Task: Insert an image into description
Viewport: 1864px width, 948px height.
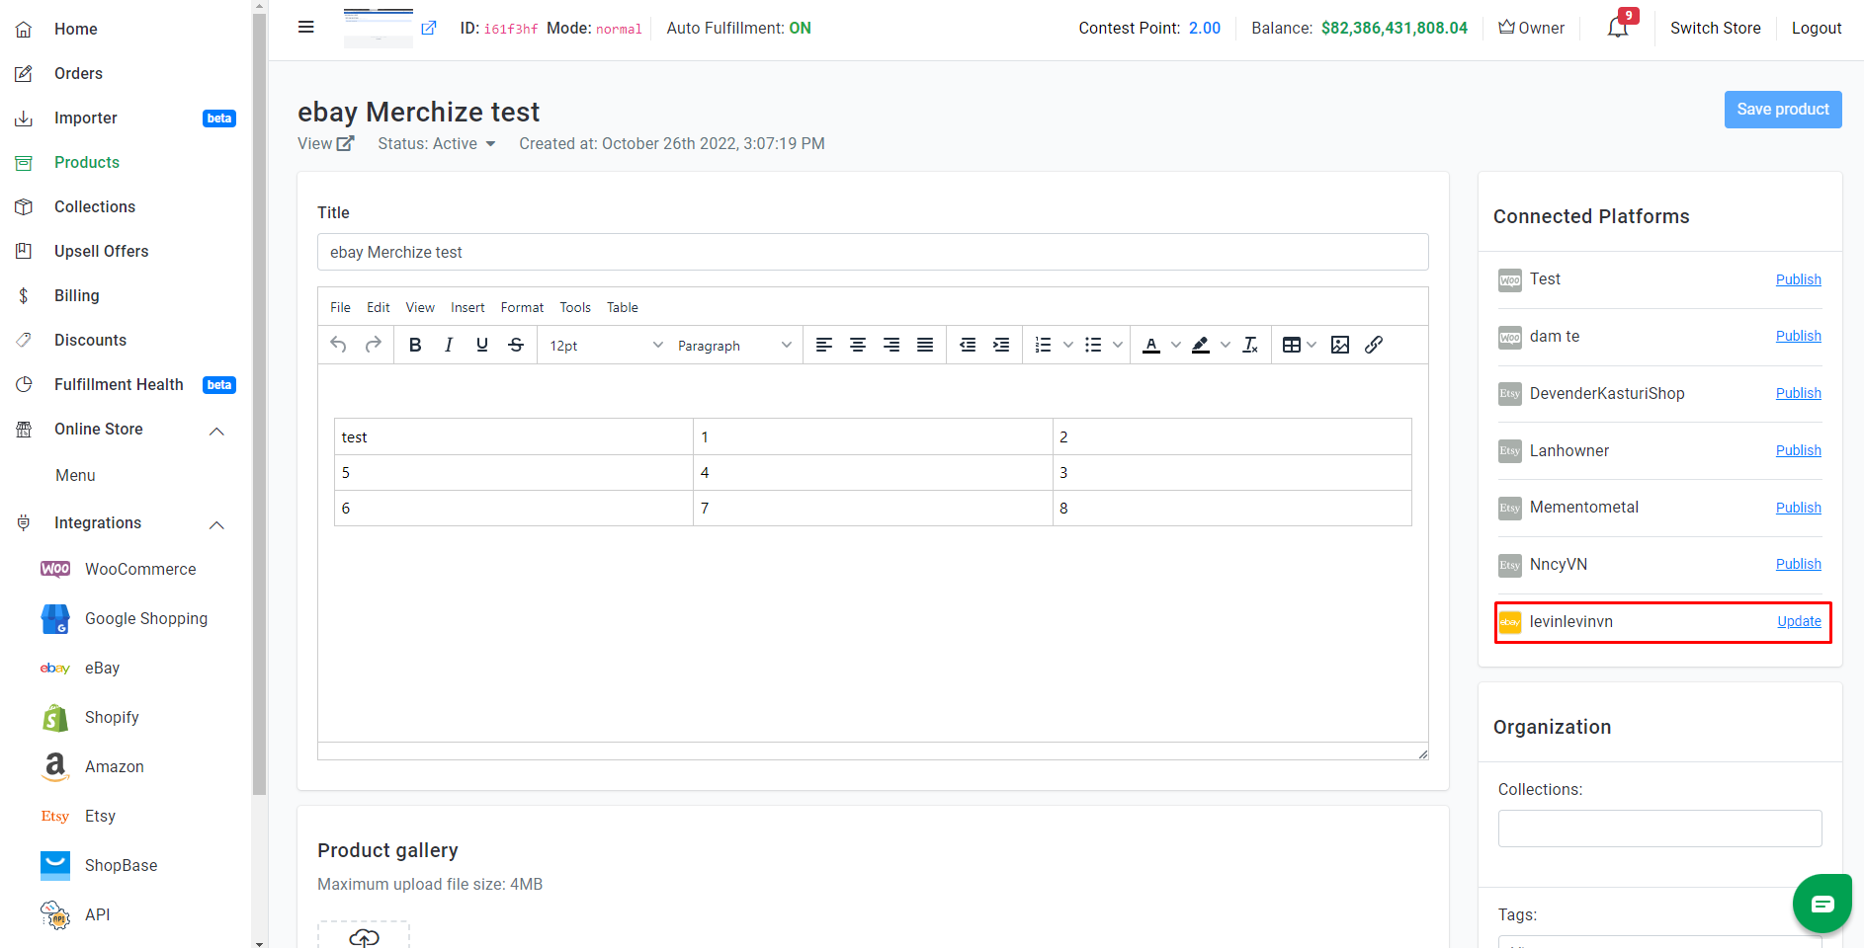Action: click(x=1340, y=345)
